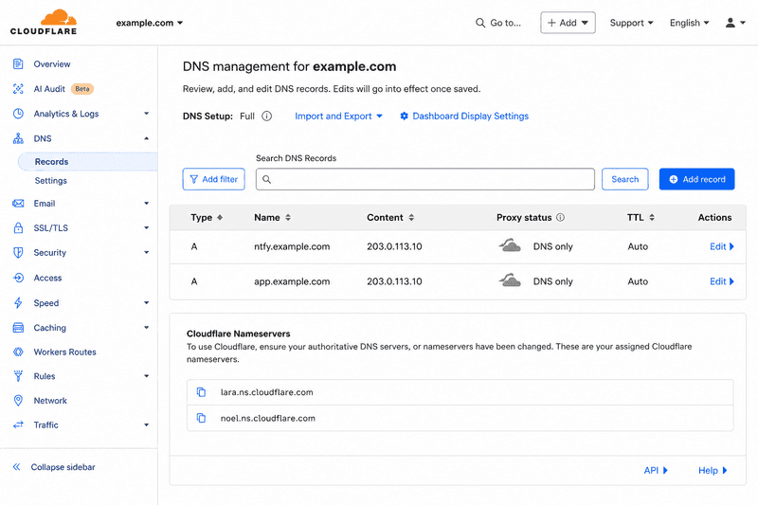Viewport: 758px width, 505px height.
Task: Click the Add filter button
Action: [214, 179]
